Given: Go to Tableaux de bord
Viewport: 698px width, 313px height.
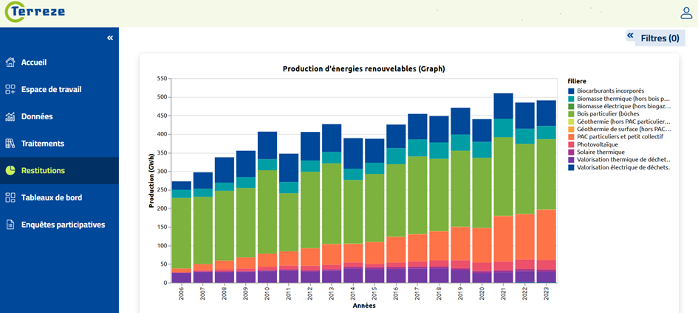Looking at the screenshot, I should pos(52,197).
